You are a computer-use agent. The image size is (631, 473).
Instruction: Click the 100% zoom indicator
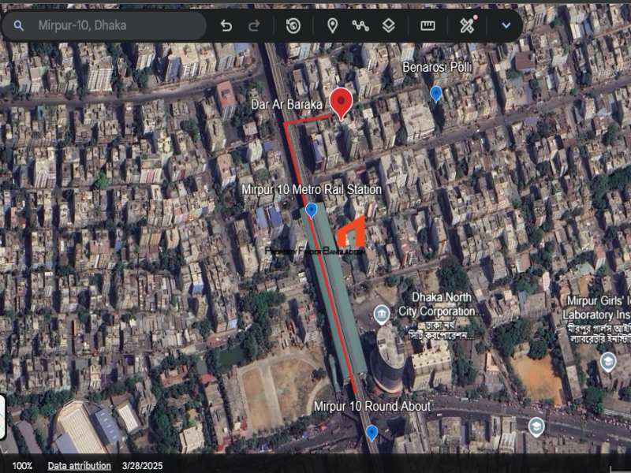coord(22,466)
